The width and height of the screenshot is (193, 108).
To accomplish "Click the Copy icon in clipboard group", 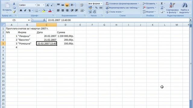I will pyautogui.click(x=14, y=8).
